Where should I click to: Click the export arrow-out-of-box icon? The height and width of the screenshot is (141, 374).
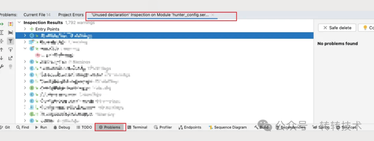click(10, 58)
